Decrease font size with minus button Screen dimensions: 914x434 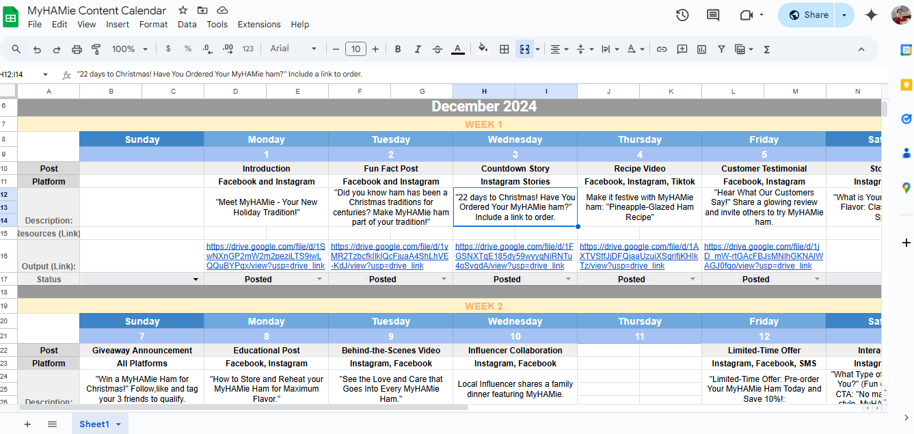[x=336, y=49]
